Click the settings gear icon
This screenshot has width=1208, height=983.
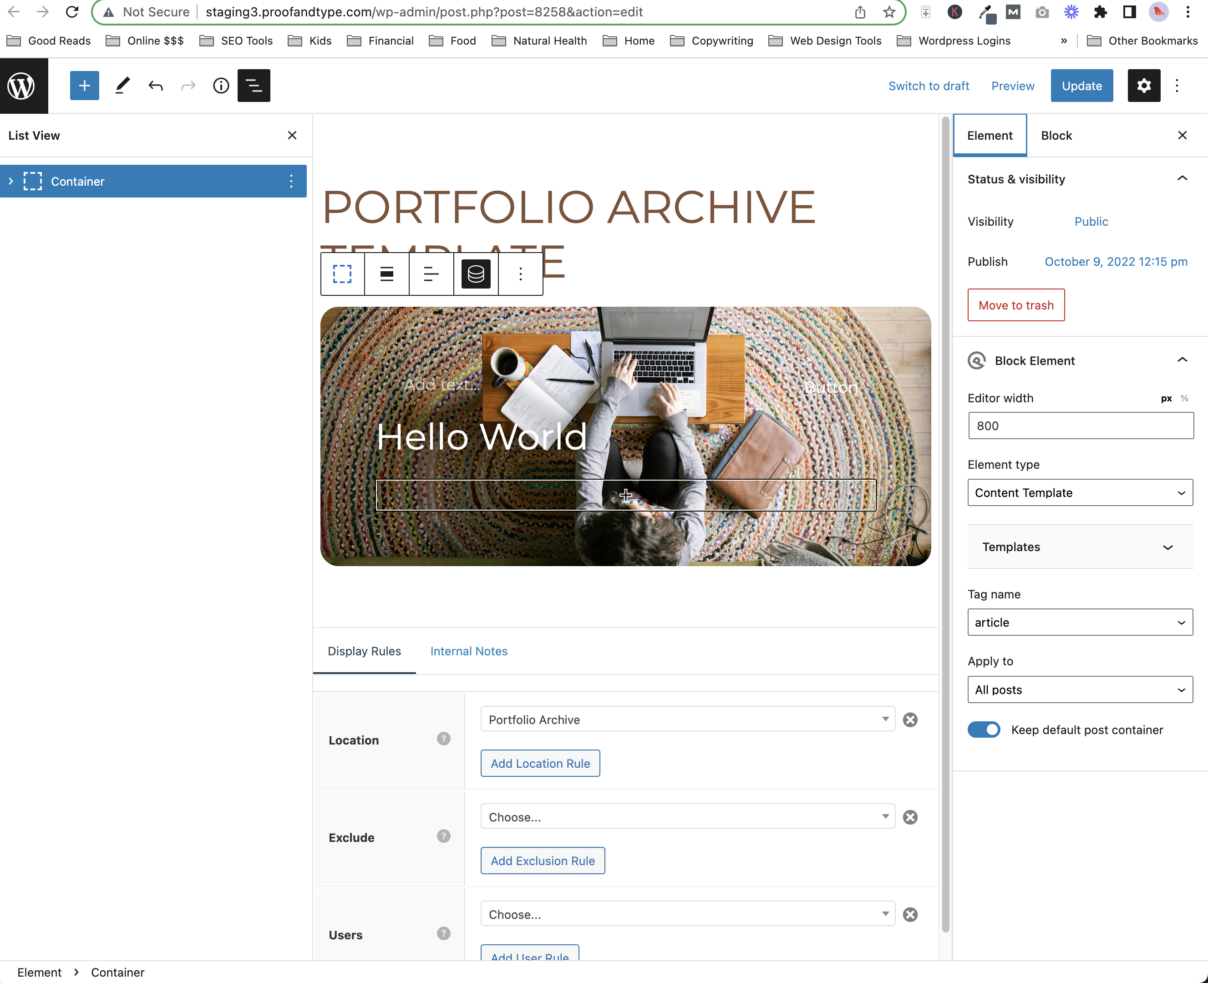click(1143, 86)
